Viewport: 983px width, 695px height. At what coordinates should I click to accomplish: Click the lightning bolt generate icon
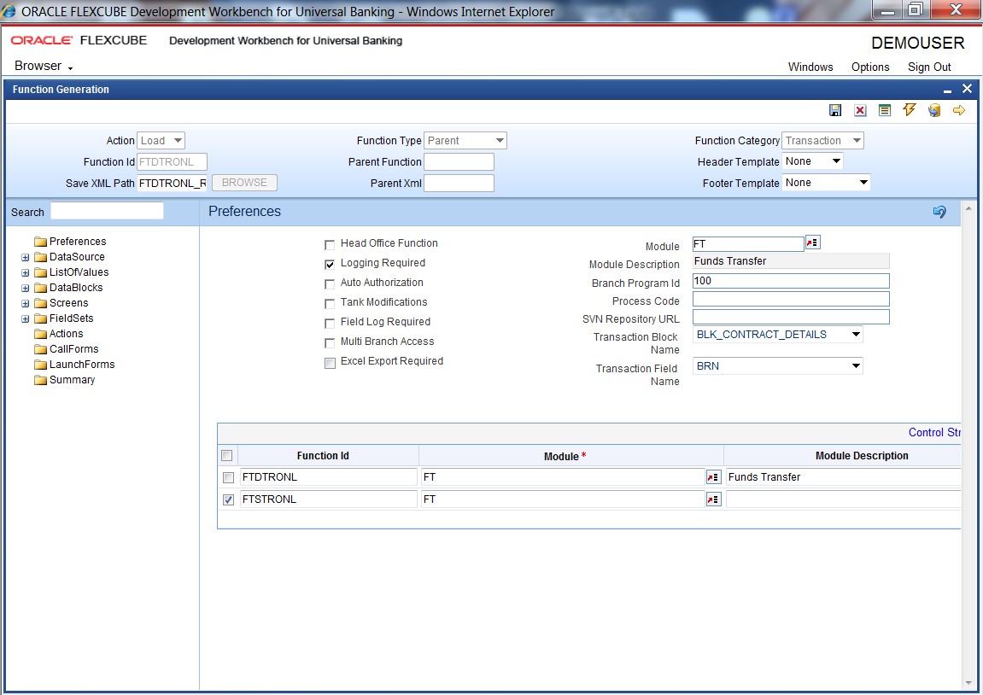pos(910,110)
